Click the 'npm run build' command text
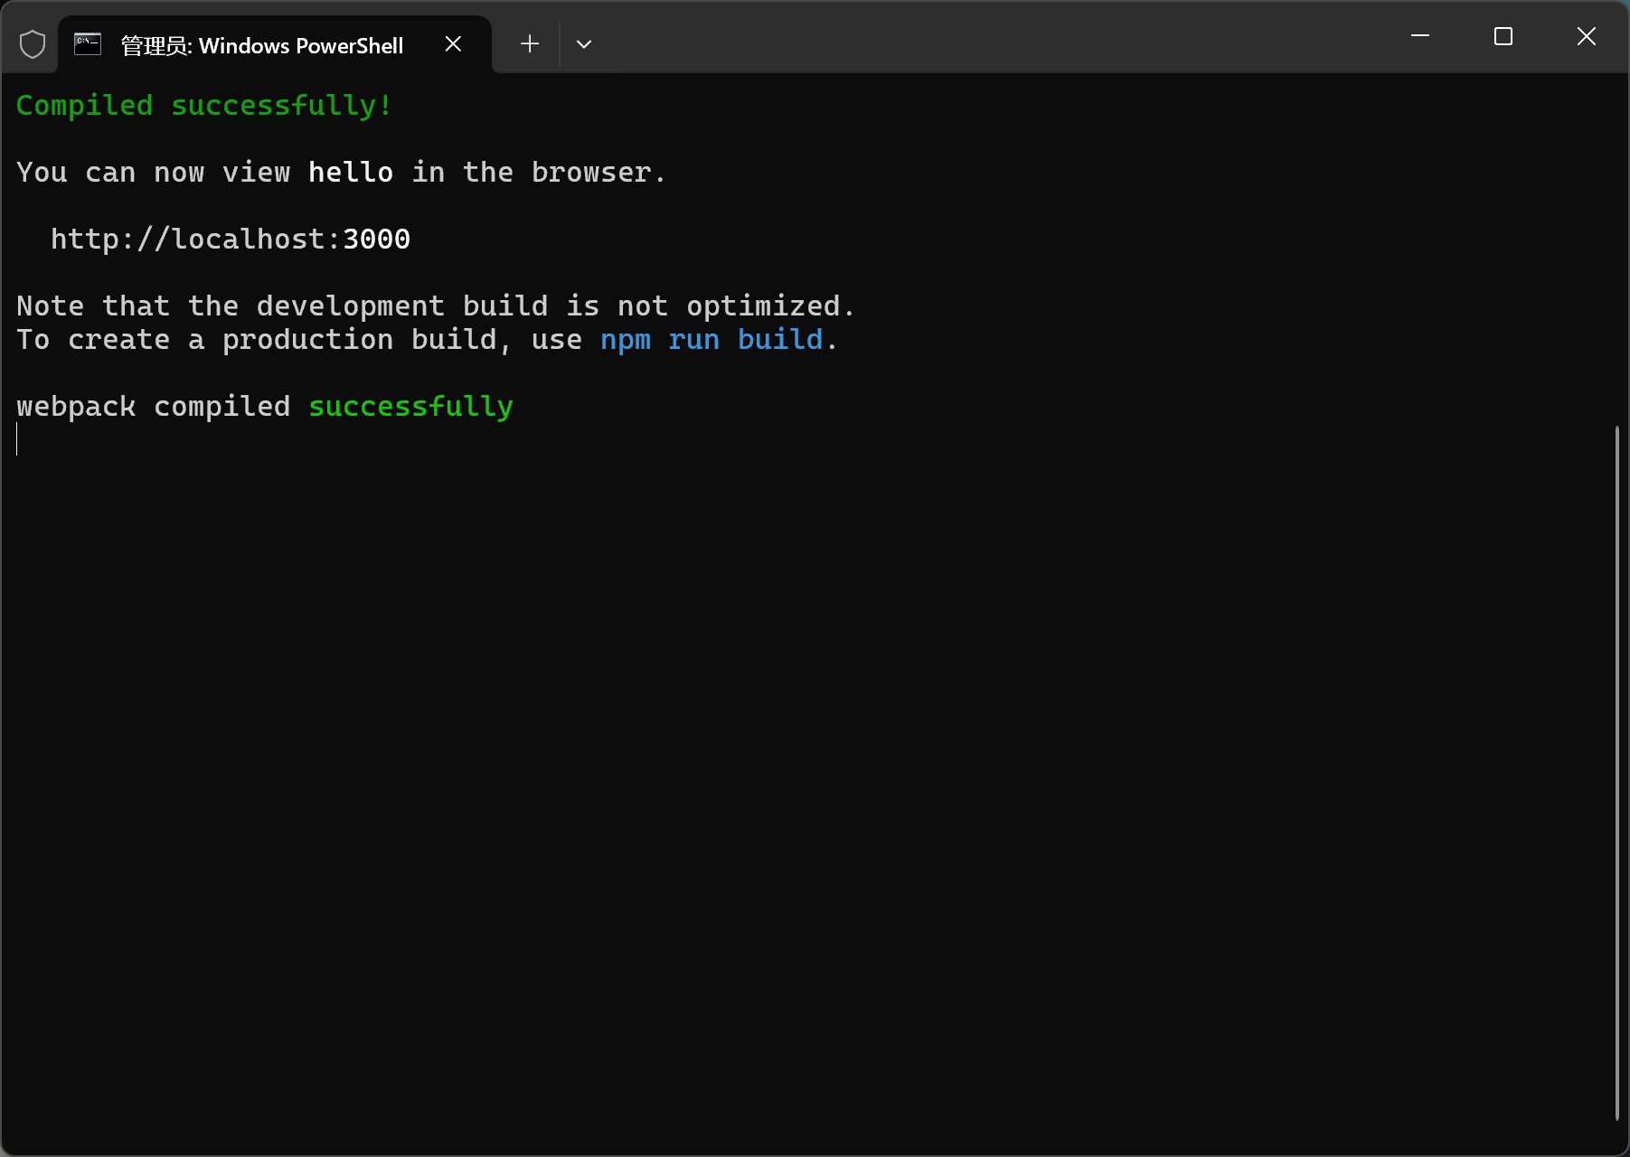The height and width of the screenshot is (1157, 1630). pyautogui.click(x=711, y=340)
